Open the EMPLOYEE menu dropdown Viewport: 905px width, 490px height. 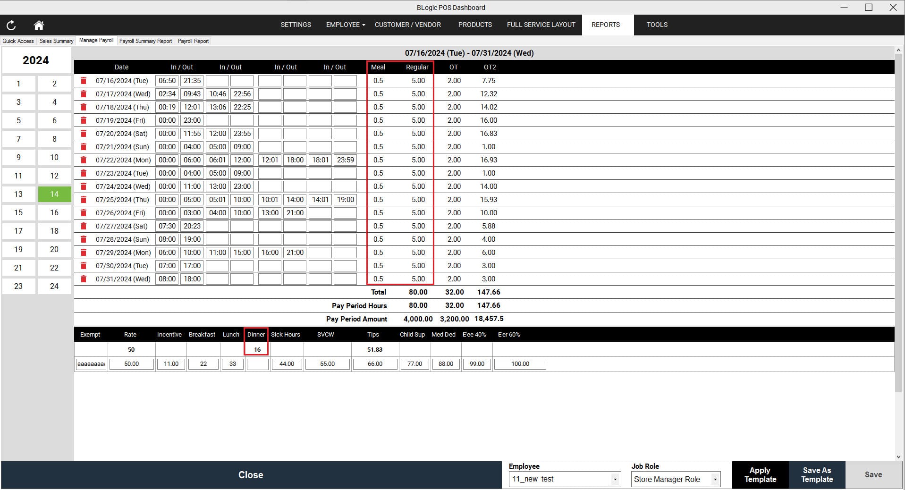click(345, 25)
